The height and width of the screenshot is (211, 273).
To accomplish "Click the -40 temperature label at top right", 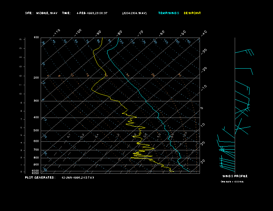I will click(204, 33).
